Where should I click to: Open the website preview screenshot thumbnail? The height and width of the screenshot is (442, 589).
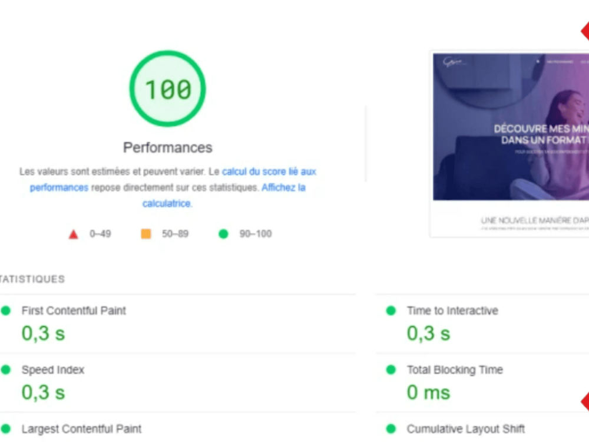pyautogui.click(x=509, y=144)
